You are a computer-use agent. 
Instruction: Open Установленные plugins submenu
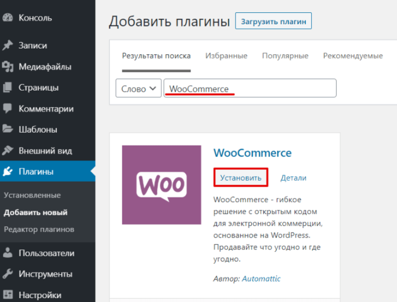[32, 195]
